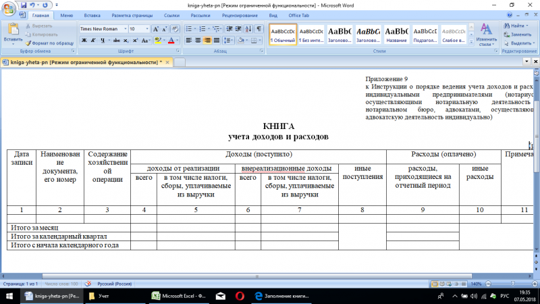Viewport: 540px width, 304px height.
Task: Click the Opera icon in taskbar
Action: (x=240, y=296)
